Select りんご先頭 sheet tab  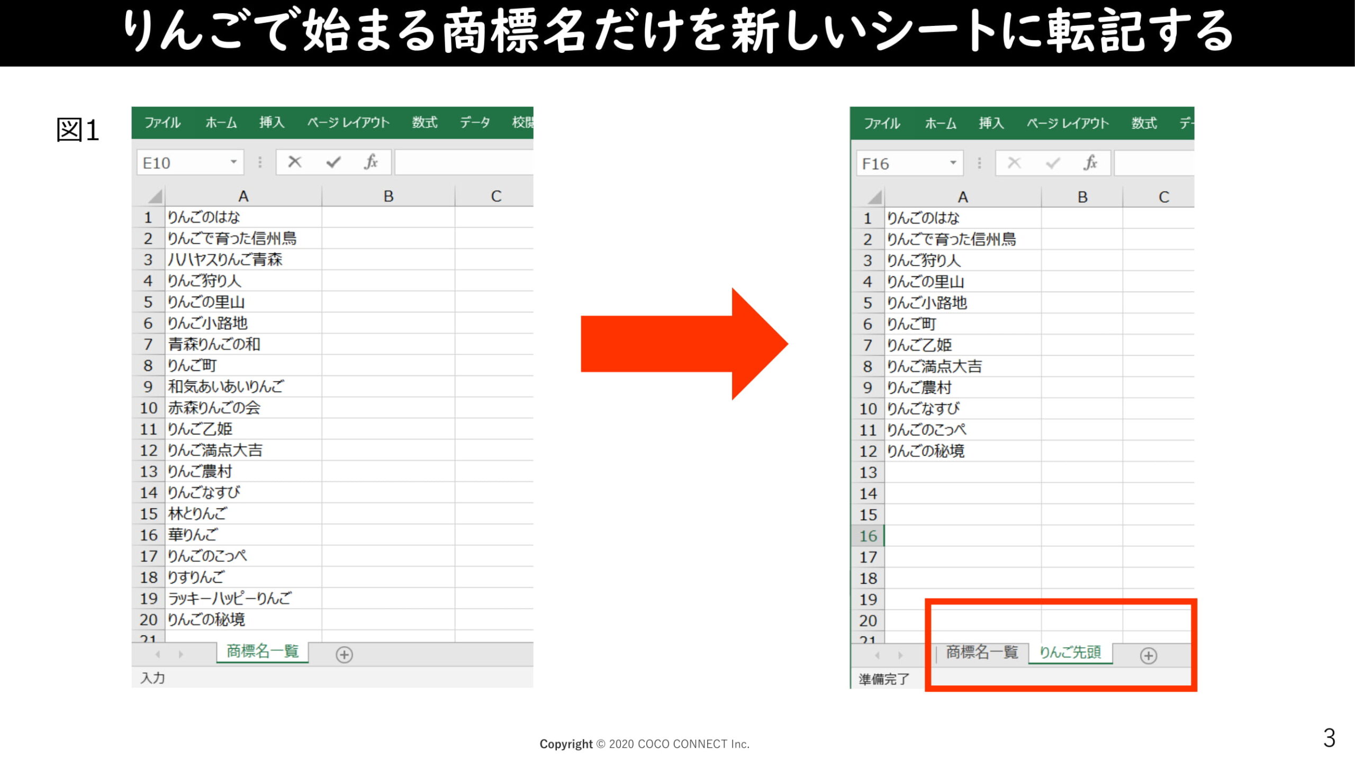click(1070, 652)
